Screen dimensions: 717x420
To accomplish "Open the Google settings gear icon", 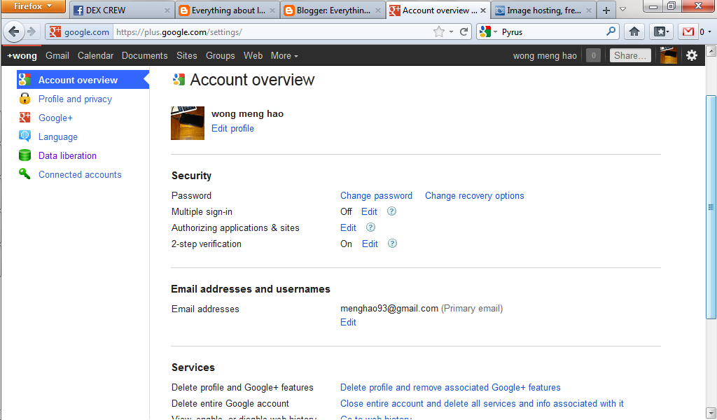I will (x=692, y=55).
